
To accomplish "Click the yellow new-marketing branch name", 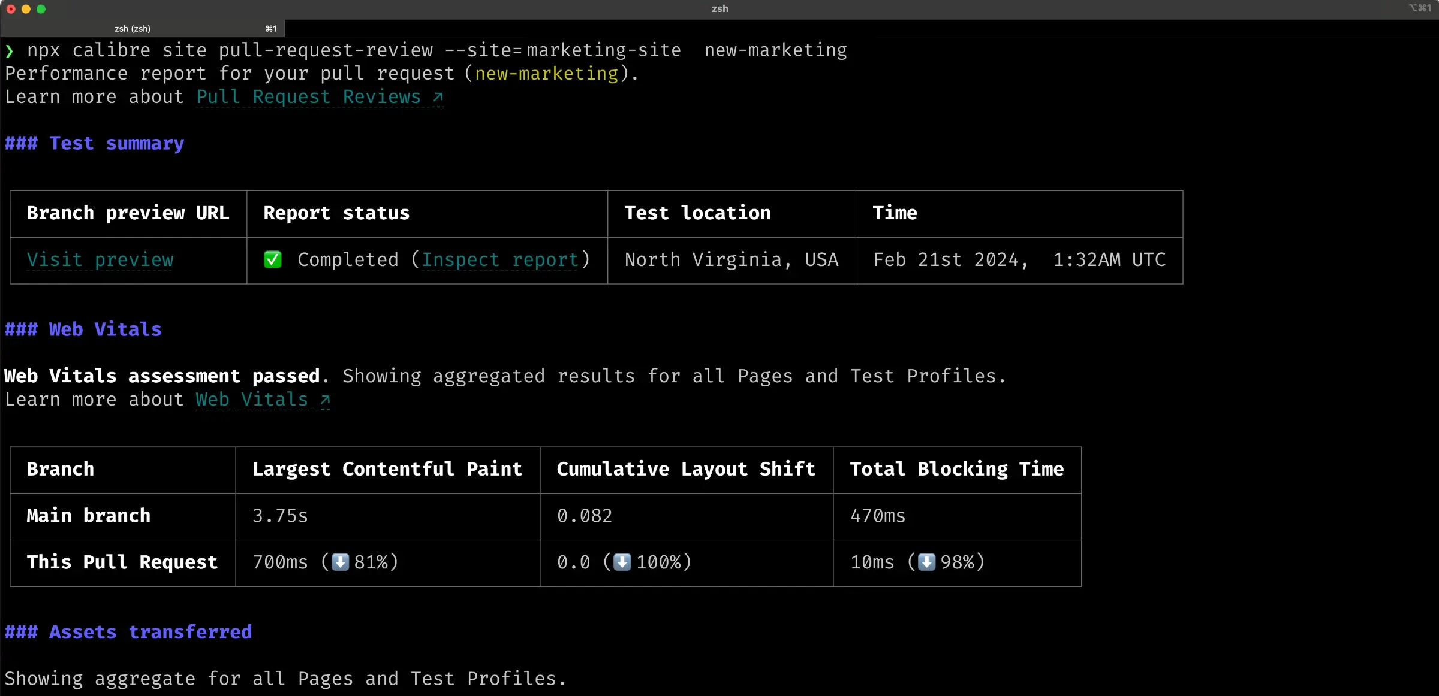I will pyautogui.click(x=546, y=74).
